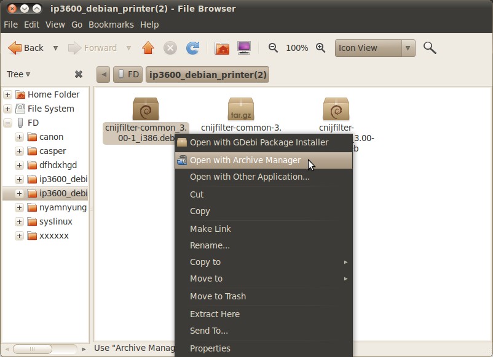
Task: Open the Move to submenu
Action: (264, 278)
